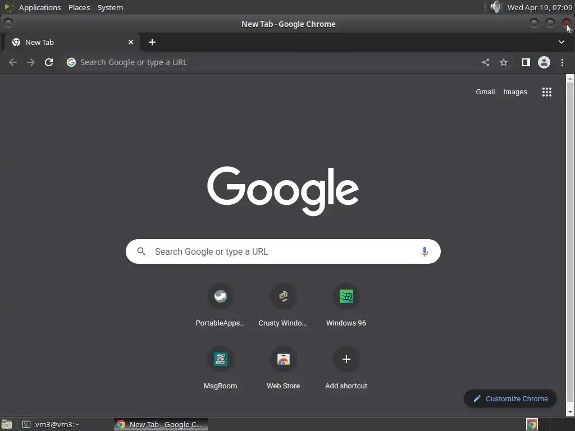
Task: Open the tab search dropdown chevron
Action: [x=562, y=42]
